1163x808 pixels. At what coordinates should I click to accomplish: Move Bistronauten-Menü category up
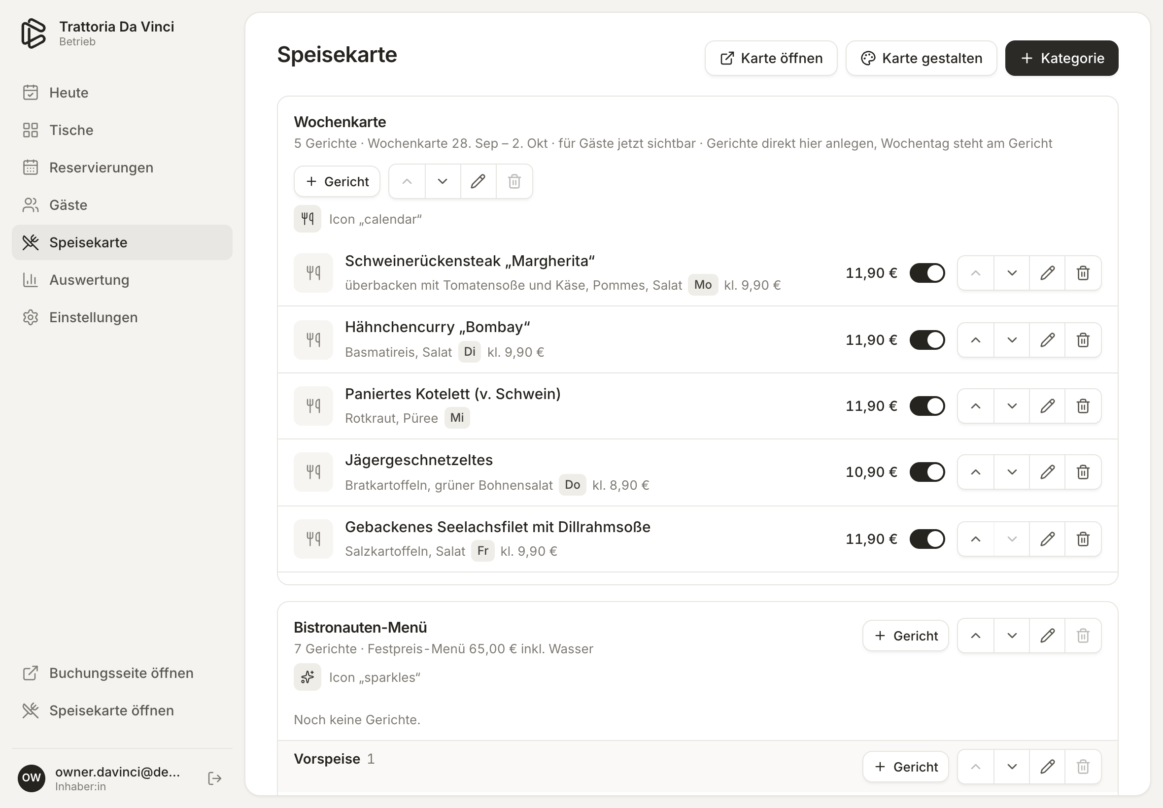(976, 636)
